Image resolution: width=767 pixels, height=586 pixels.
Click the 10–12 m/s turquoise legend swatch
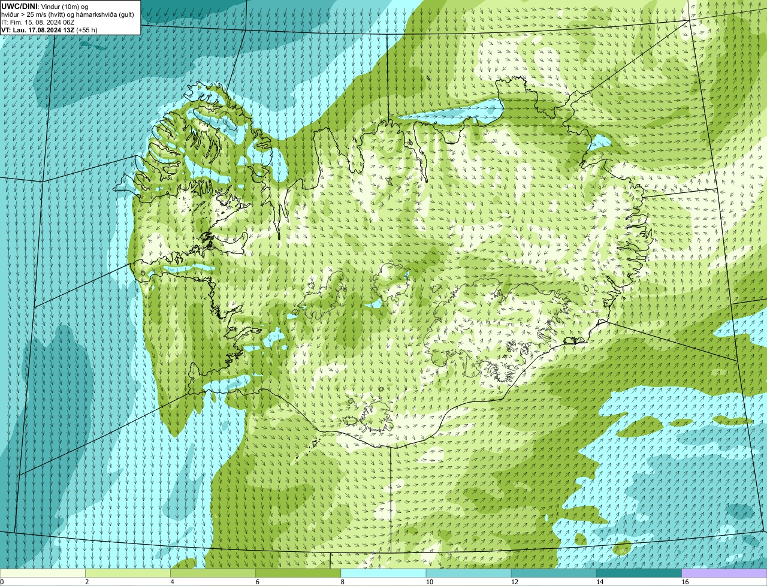(469, 573)
